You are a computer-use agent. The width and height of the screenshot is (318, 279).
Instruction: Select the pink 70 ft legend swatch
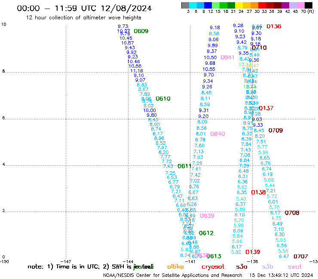(x=300, y=5)
